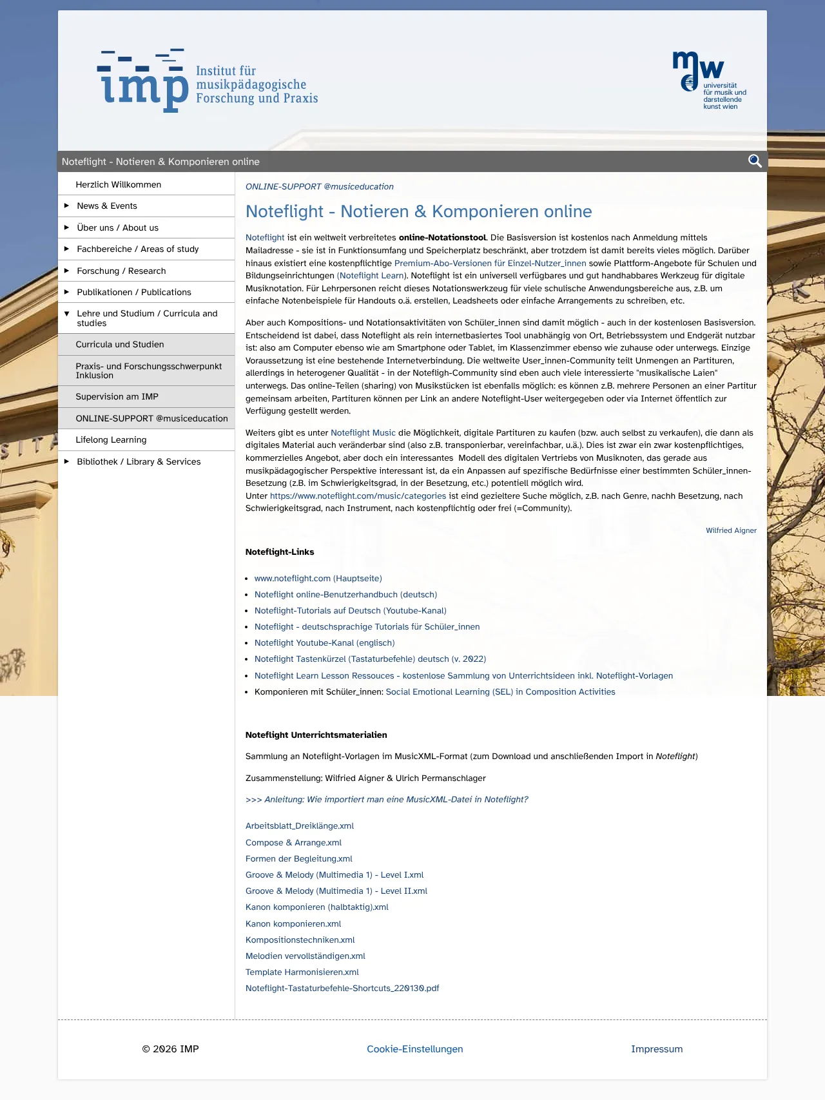825x1100 pixels.
Task: Open the Noteflight Music link
Action: click(363, 432)
